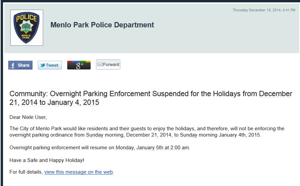The image size is (300, 186).
Task: Tweet this police alert
Action: pos(50,65)
